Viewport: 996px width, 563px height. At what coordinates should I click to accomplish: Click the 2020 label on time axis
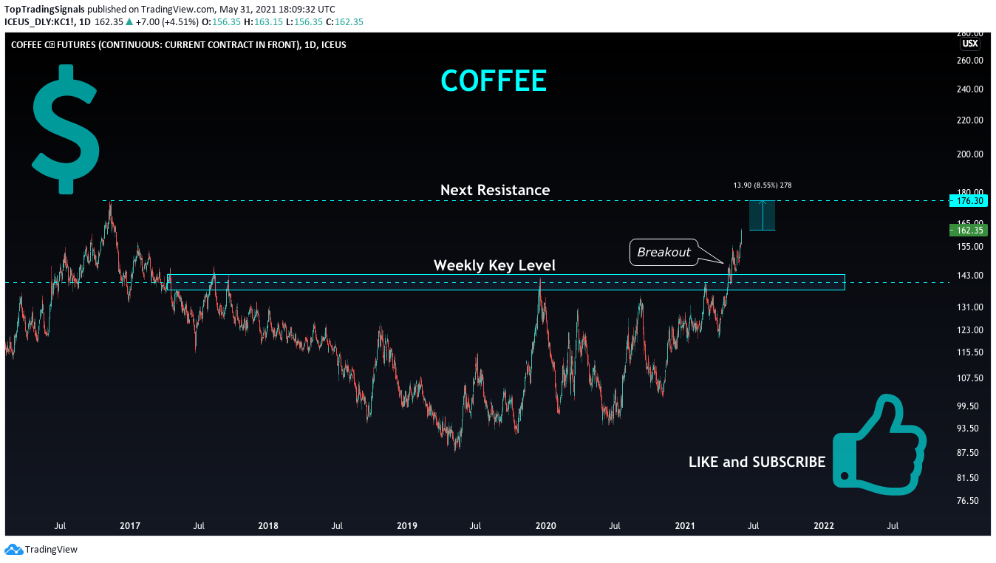click(x=546, y=526)
